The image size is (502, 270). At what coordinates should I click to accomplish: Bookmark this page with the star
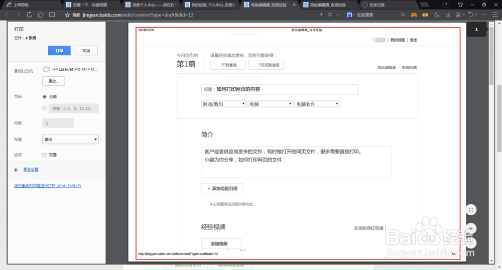click(67, 15)
